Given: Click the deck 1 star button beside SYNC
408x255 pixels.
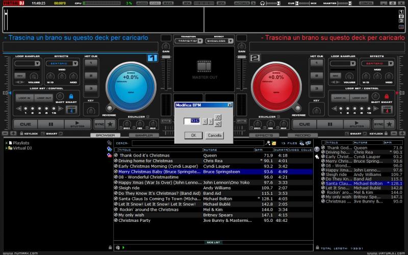Looking at the screenshot, I should pos(110,124).
